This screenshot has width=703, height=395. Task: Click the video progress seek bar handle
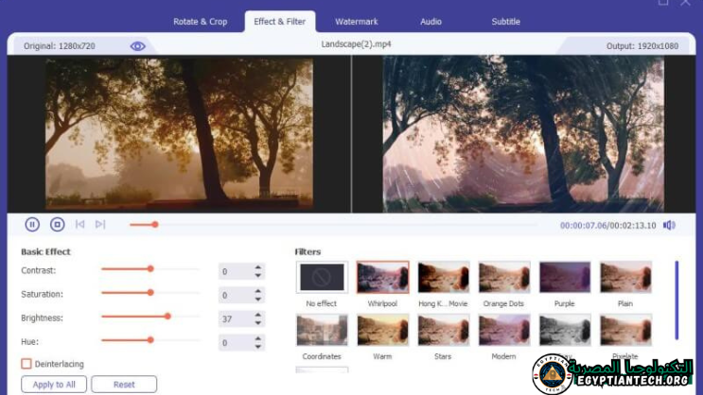tap(155, 224)
